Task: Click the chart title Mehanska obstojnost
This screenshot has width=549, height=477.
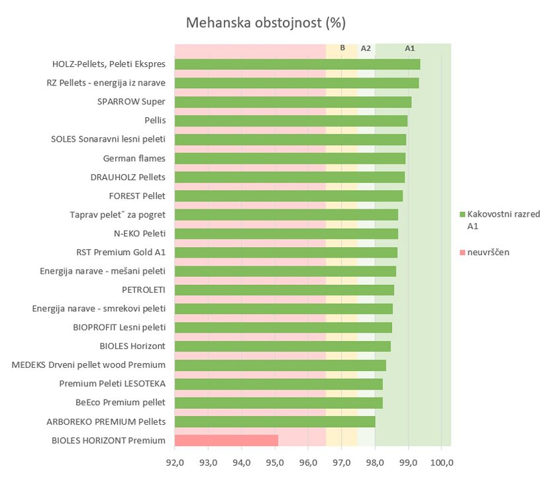Action: [266, 23]
